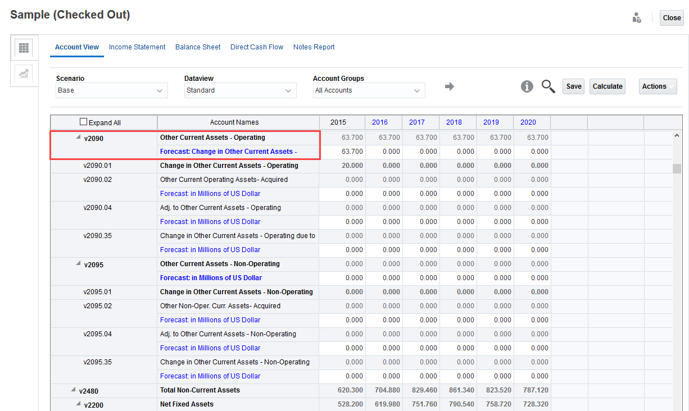Viewport: 689px width, 411px height.
Task: Switch to the Income Statement tab
Action: click(x=137, y=47)
